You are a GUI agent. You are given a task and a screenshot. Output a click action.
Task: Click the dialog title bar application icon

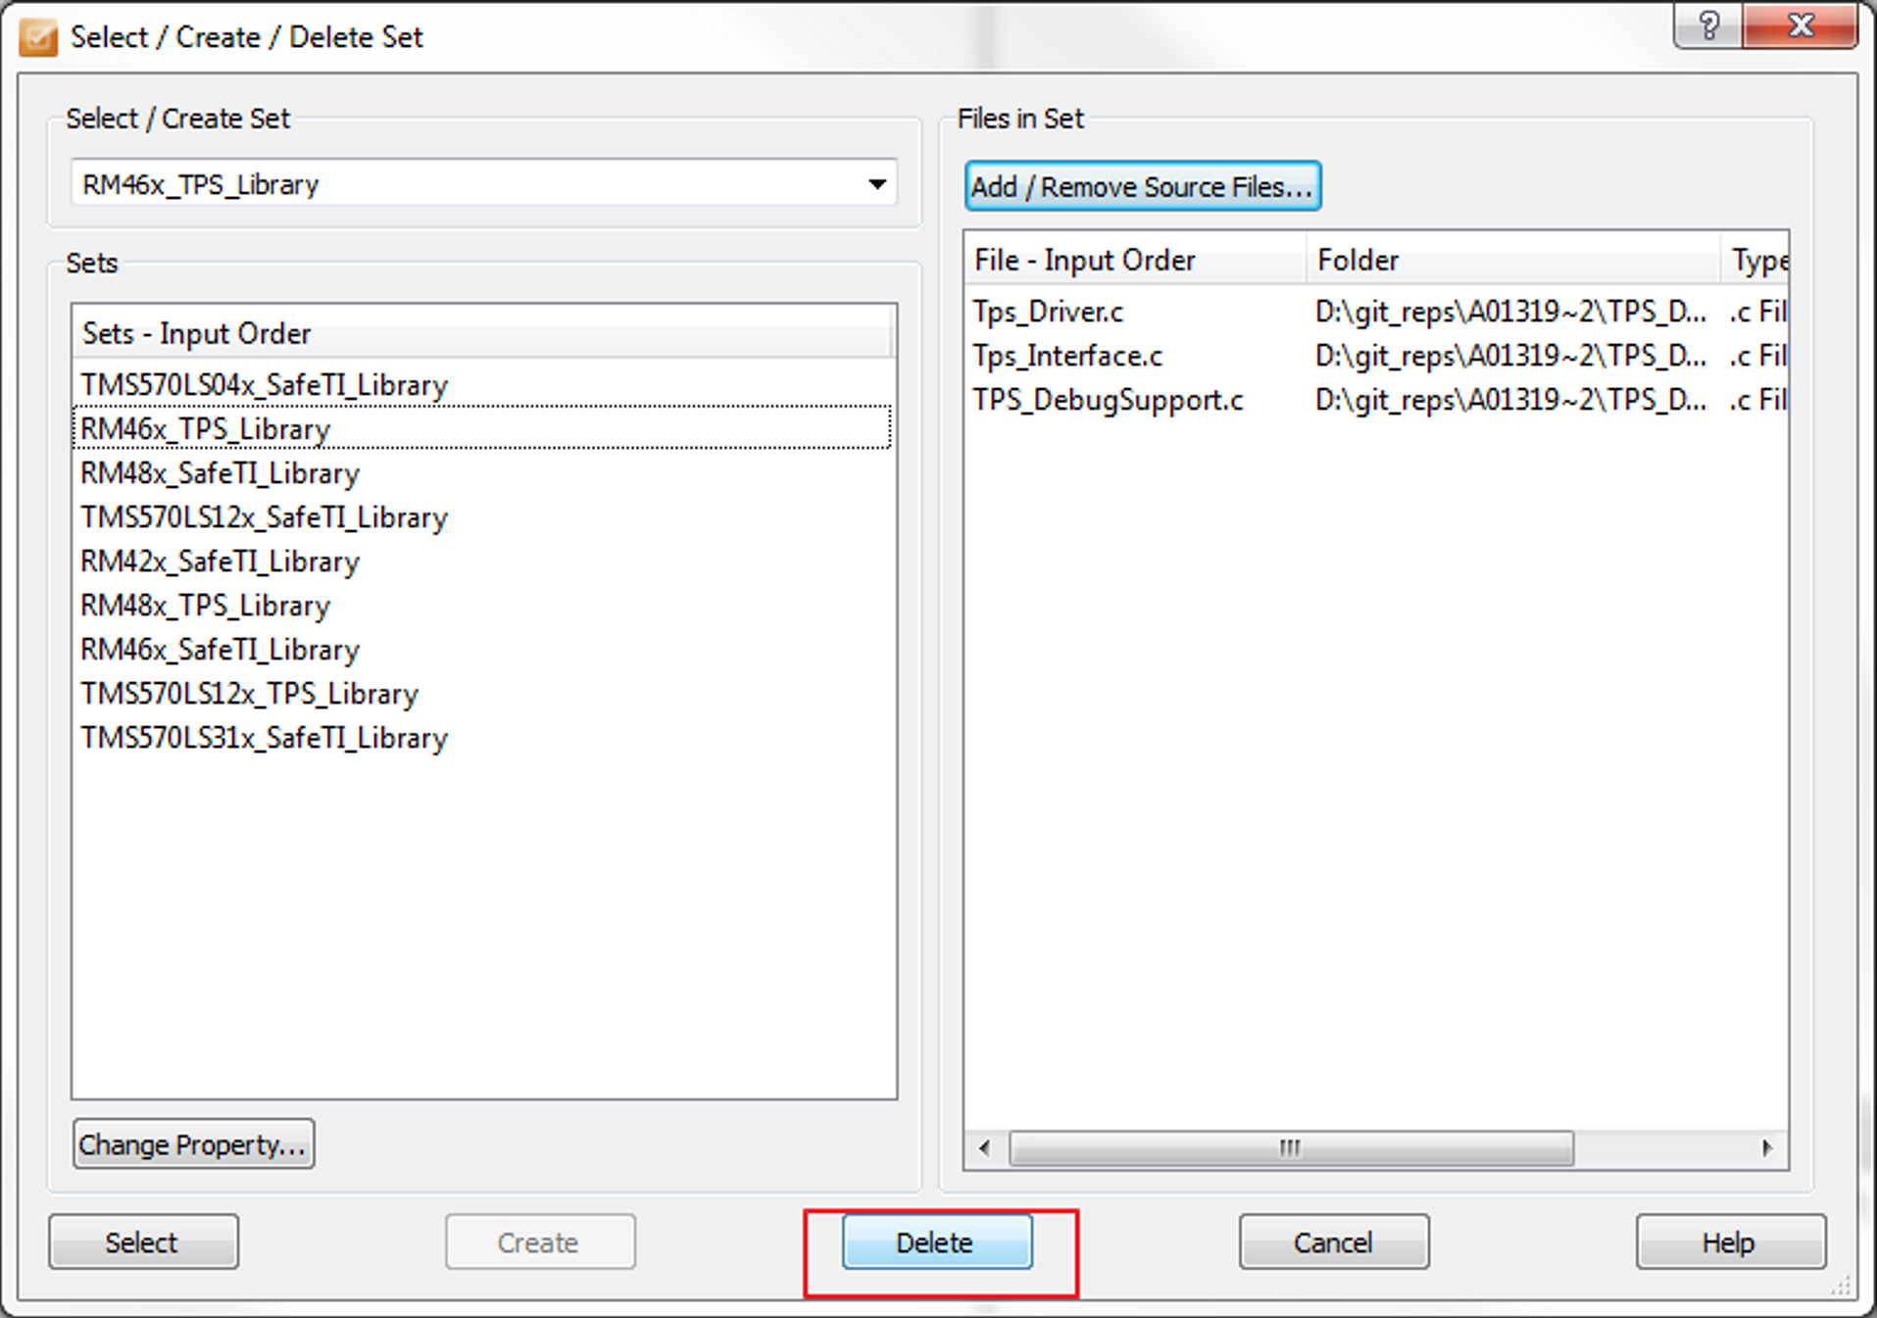[x=37, y=35]
